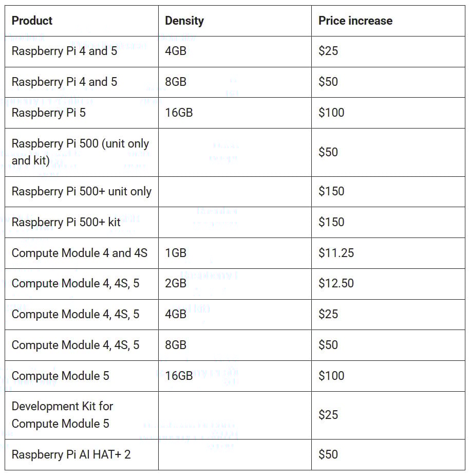Select the $100 price for Raspberry Pi 5 16GB
Viewport: 470px width, 475px height.
[331, 113]
